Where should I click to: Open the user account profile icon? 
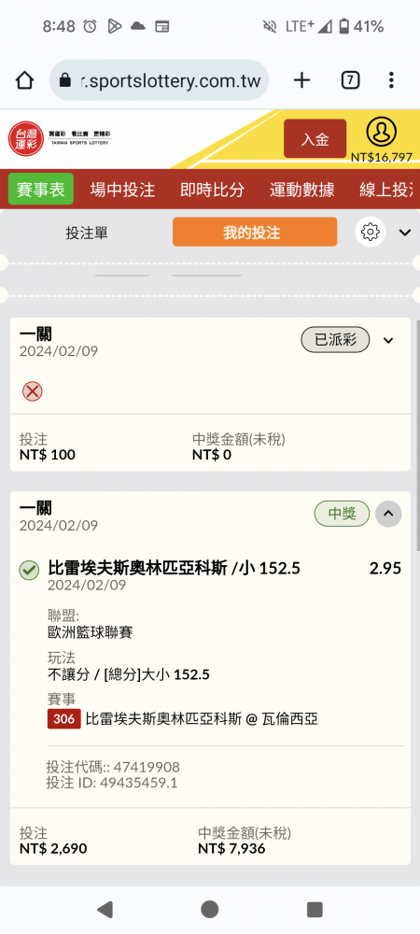click(x=382, y=133)
